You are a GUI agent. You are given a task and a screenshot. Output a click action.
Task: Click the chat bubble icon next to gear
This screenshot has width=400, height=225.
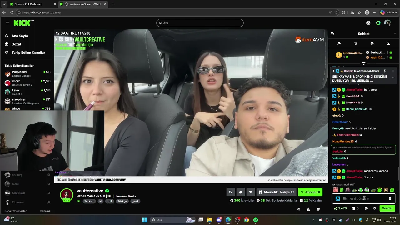pyautogui.click(x=366, y=208)
